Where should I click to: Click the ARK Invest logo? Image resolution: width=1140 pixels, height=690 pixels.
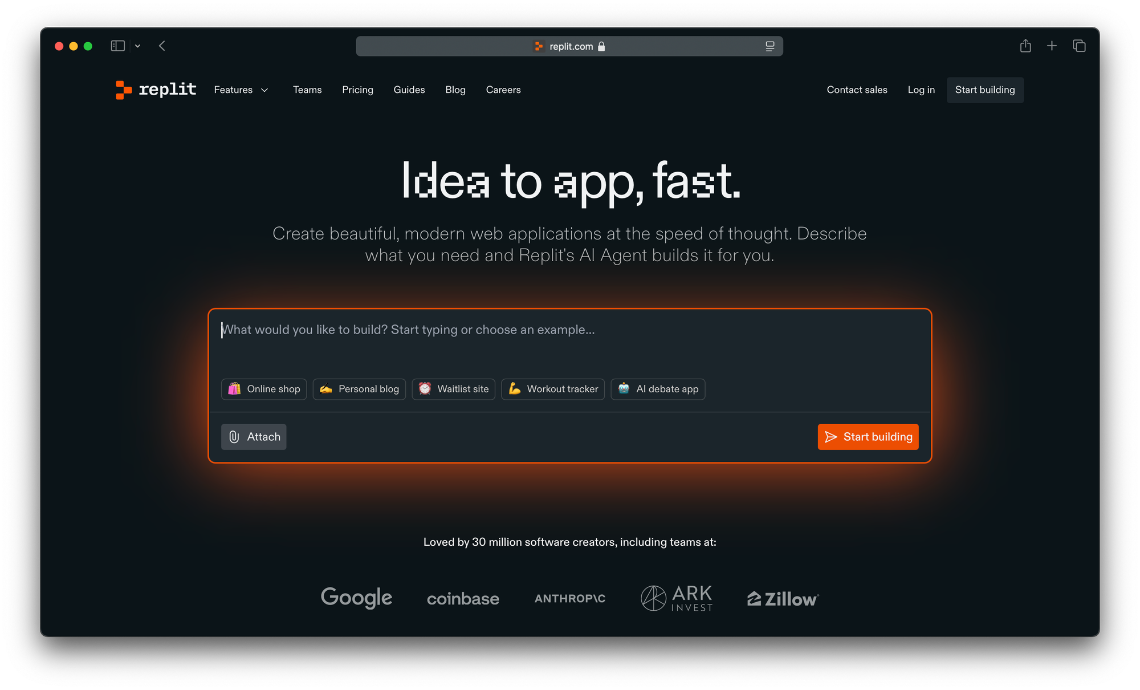pyautogui.click(x=677, y=598)
